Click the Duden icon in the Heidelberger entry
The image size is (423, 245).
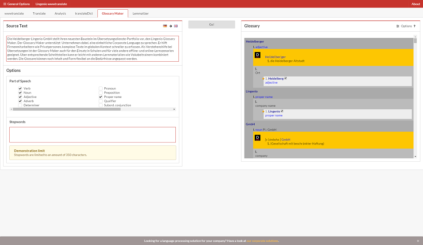[257, 55]
